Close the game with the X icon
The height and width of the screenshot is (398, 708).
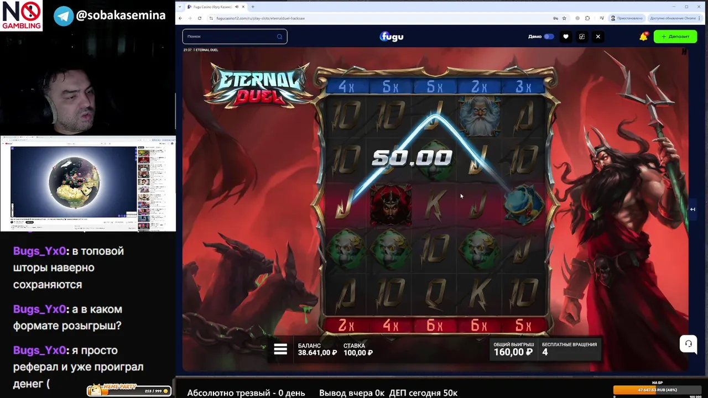(x=598, y=36)
